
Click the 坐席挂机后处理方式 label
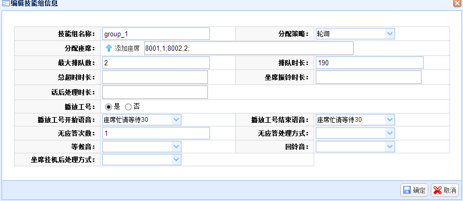(x=63, y=160)
